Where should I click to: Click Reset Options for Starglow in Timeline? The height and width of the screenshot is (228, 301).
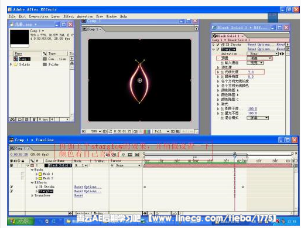[88, 191]
